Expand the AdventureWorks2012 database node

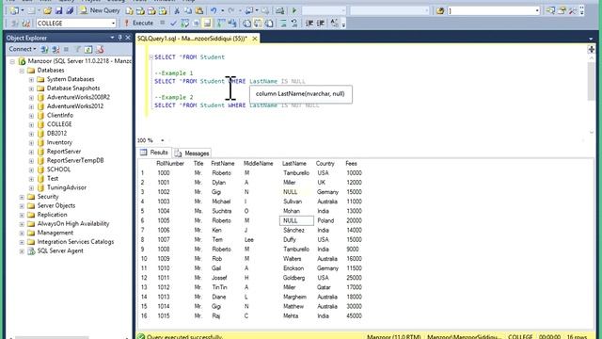(31, 106)
